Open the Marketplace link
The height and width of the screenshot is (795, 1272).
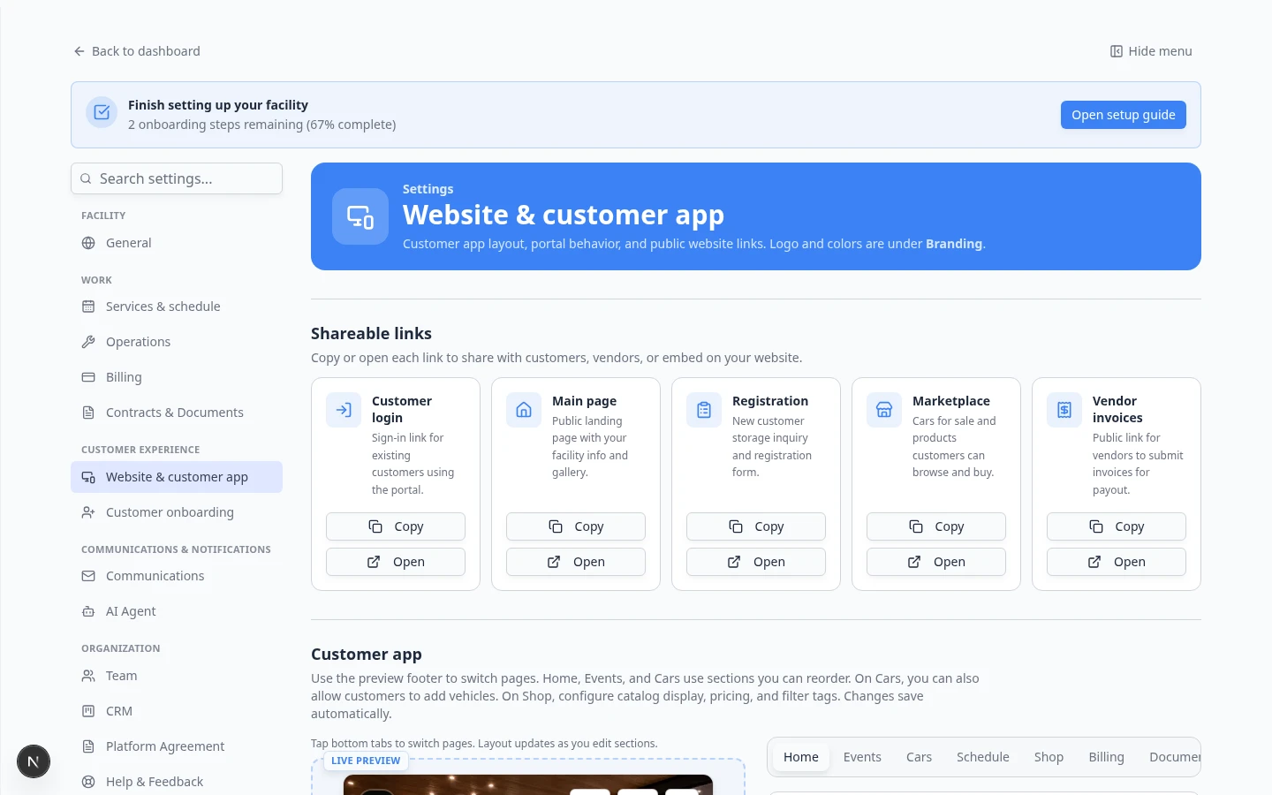(x=936, y=562)
